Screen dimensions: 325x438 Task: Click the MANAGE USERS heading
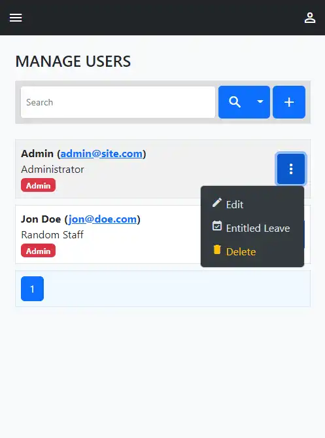[73, 61]
